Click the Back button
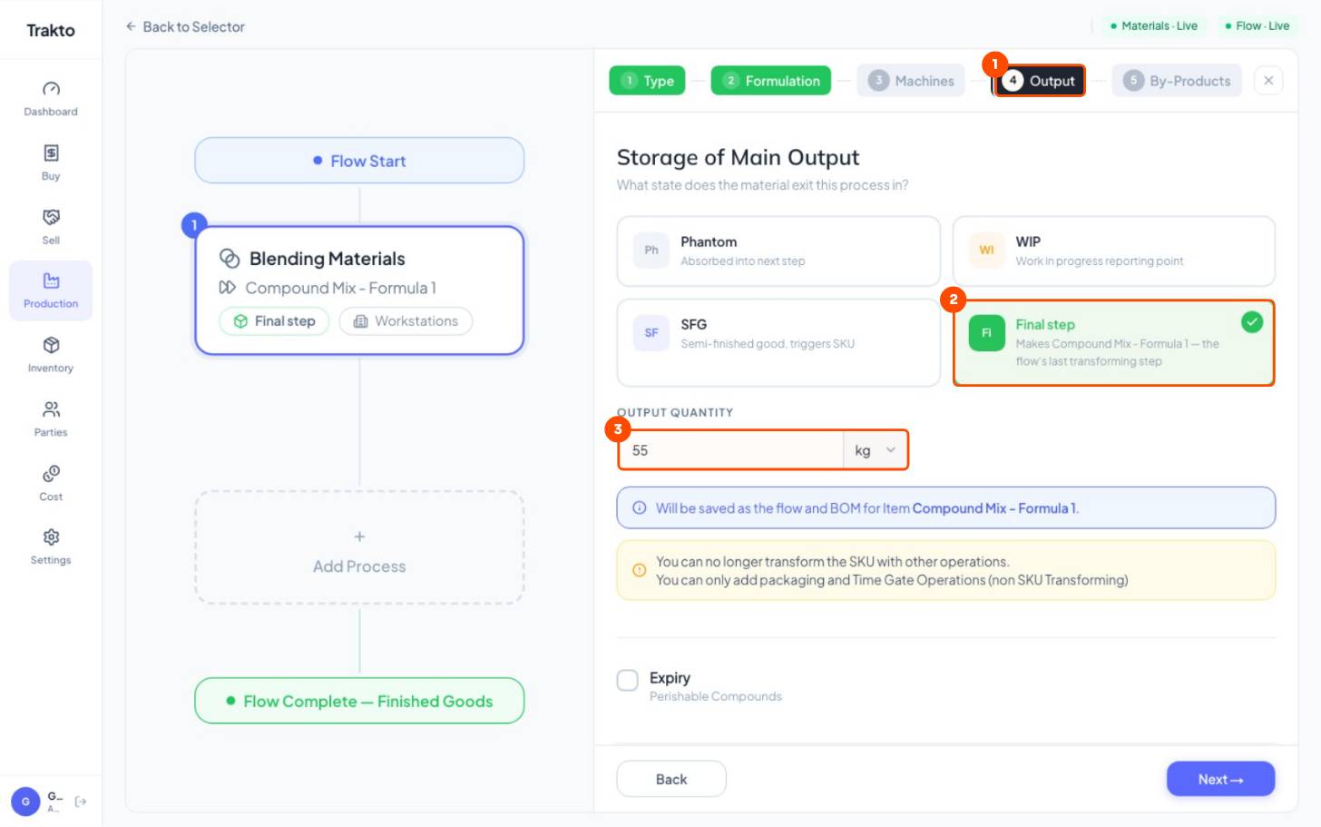 click(671, 779)
